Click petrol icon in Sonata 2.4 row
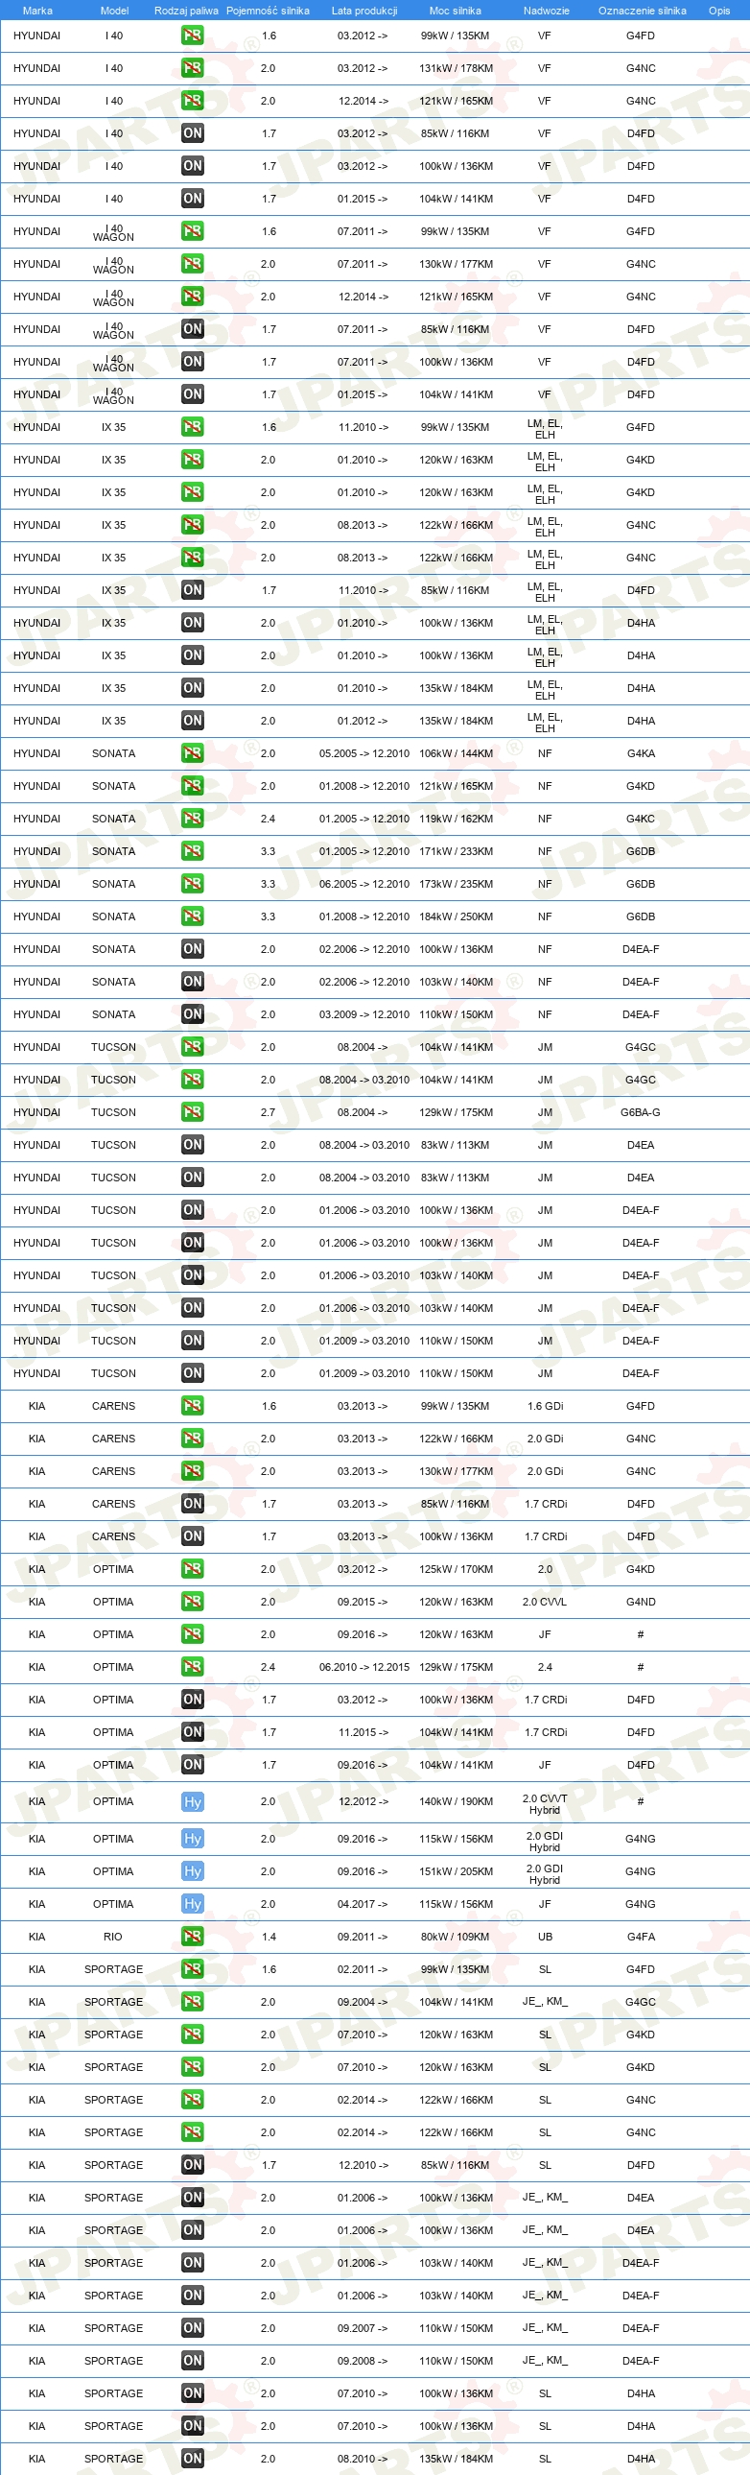Viewport: 750px width, 2475px height. (192, 819)
